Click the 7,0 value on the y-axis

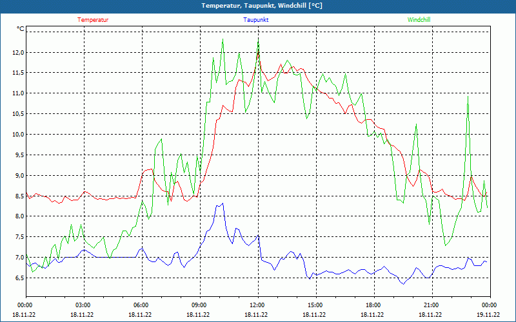(x=17, y=258)
